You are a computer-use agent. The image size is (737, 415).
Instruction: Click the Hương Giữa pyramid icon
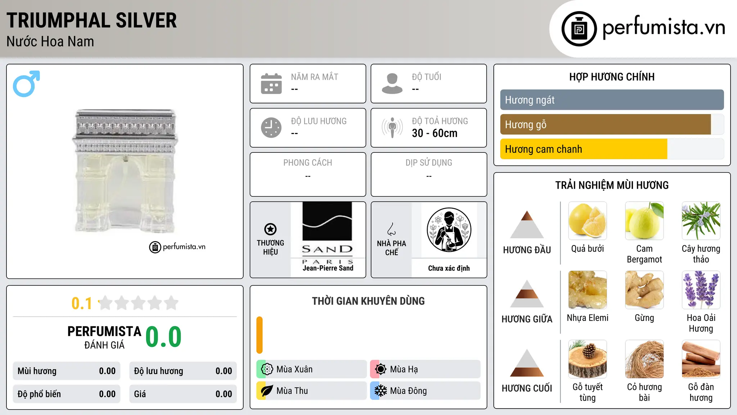pos(527,294)
